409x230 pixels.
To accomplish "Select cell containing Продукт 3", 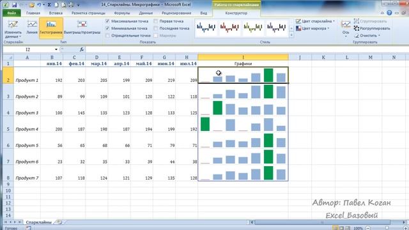I will (27, 108).
